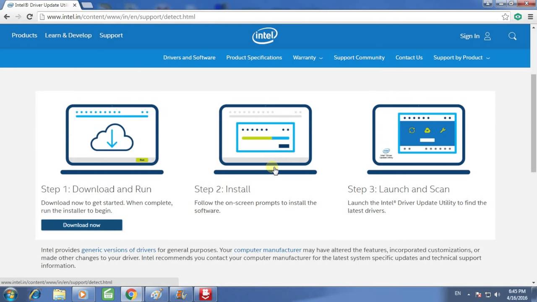Viewport: 537px width, 302px height.
Task: Open Windows Media Player taskbar icon
Action: pyautogui.click(x=83, y=294)
